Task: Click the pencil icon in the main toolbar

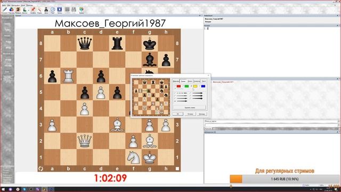Action: click(5, 9)
